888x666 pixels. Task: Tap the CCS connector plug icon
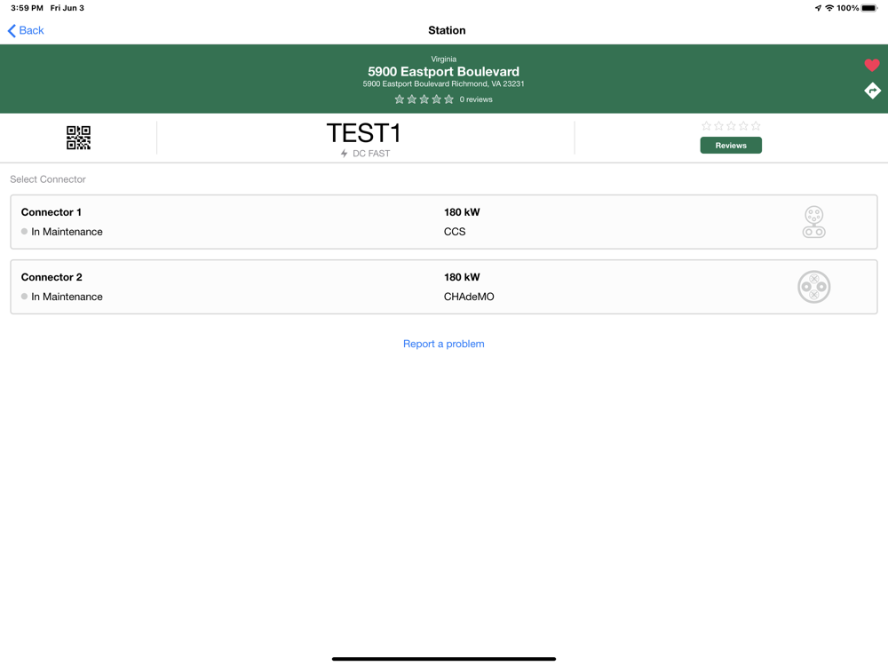[x=813, y=222]
